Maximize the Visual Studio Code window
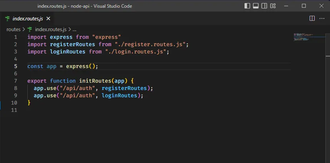 coord(304,6)
